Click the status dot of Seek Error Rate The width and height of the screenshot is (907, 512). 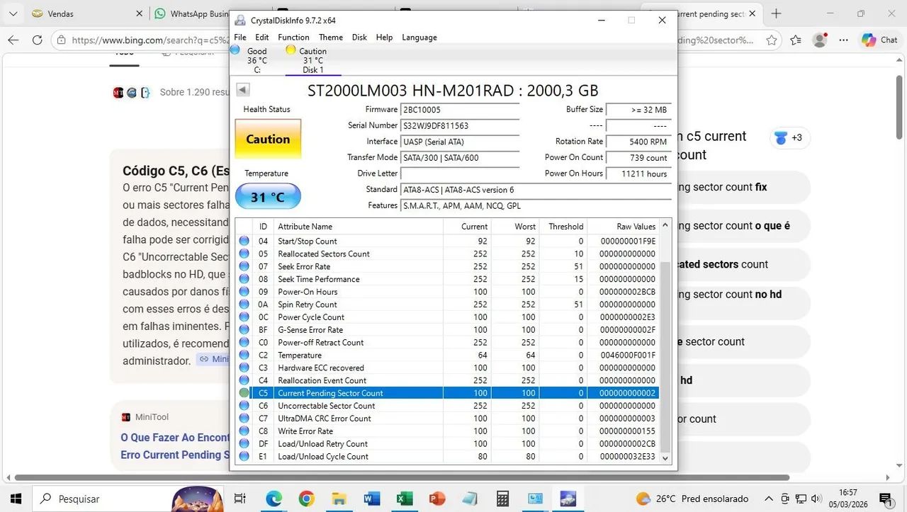tap(244, 266)
